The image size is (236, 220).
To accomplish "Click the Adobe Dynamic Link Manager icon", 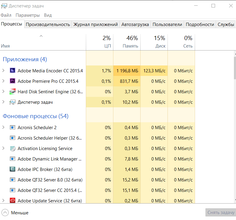I will click(13, 159).
